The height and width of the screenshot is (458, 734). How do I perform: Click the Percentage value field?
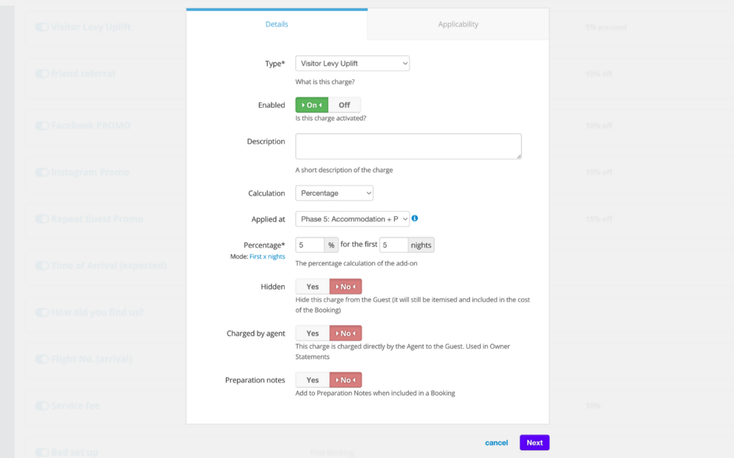tap(310, 245)
